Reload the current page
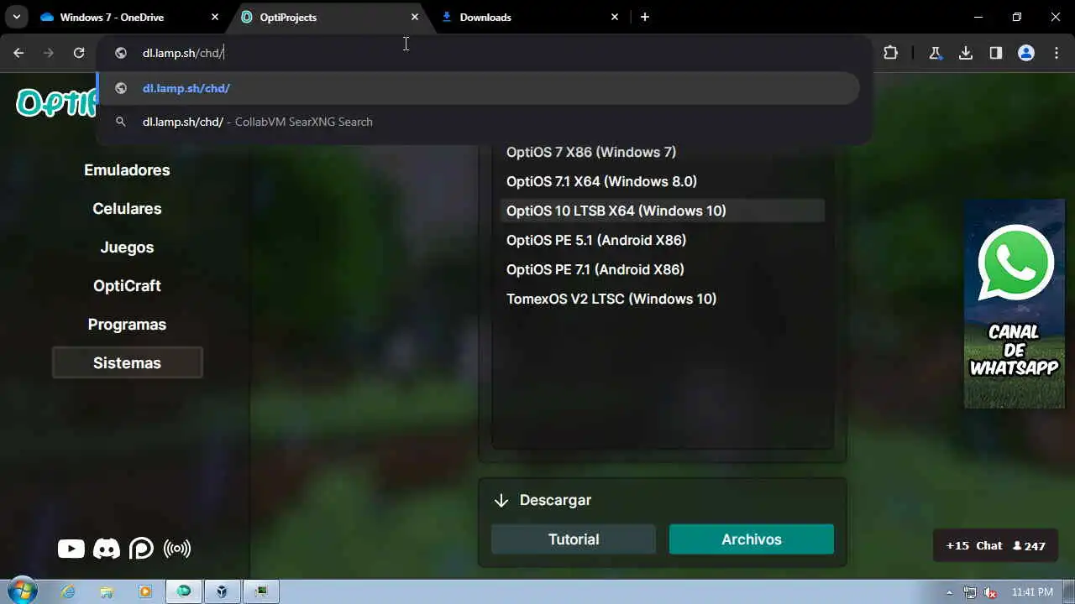Image resolution: width=1075 pixels, height=604 pixels. point(79,53)
